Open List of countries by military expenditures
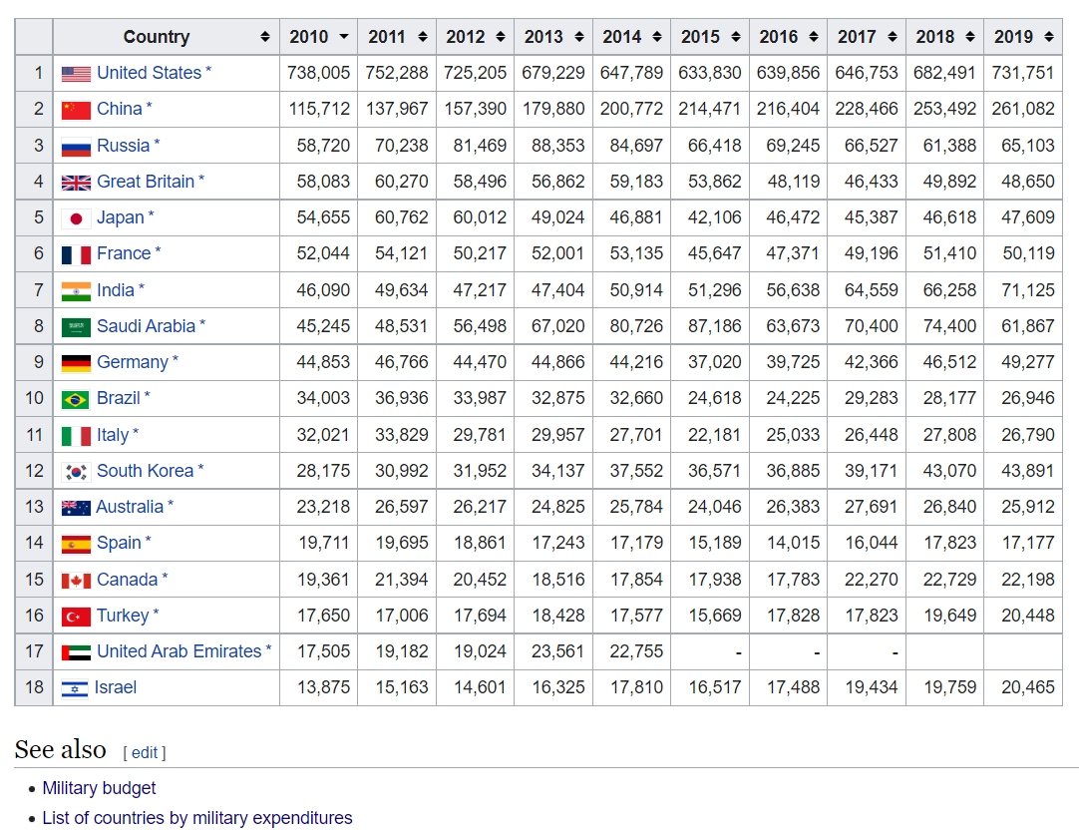This screenshot has height=832, width=1079. pos(197,818)
